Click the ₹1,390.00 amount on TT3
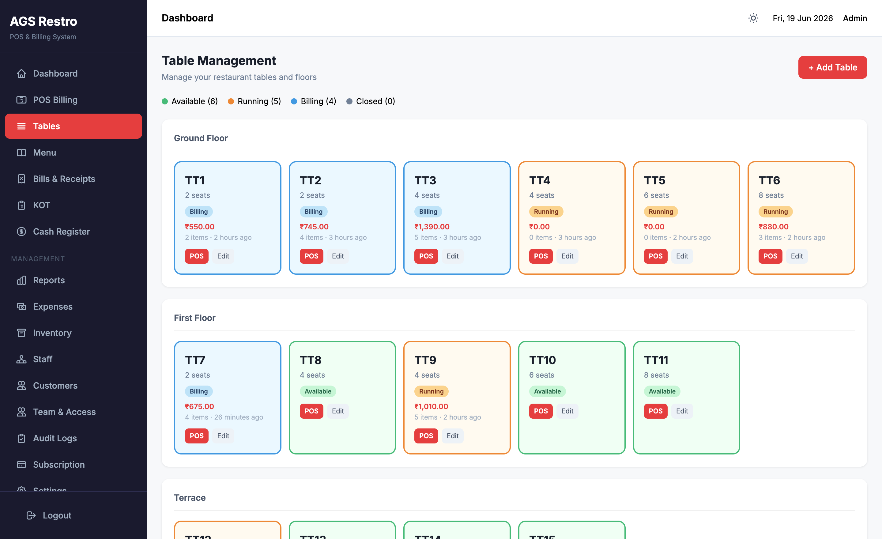The width and height of the screenshot is (882, 539). click(432, 227)
